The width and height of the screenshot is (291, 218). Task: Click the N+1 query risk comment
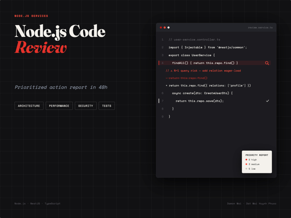pyautogui.click(x=203, y=71)
